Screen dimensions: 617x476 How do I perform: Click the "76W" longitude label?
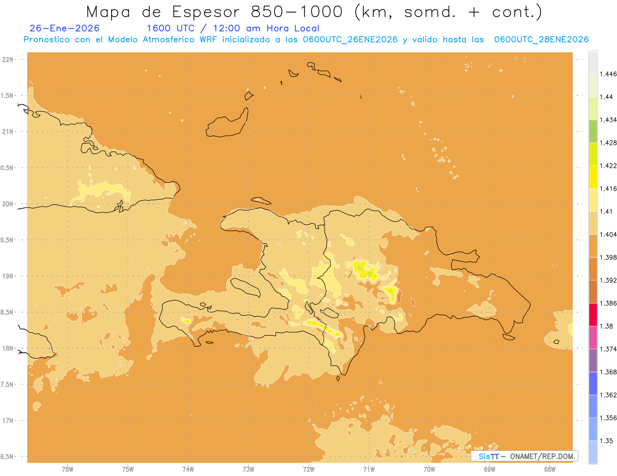(68, 469)
